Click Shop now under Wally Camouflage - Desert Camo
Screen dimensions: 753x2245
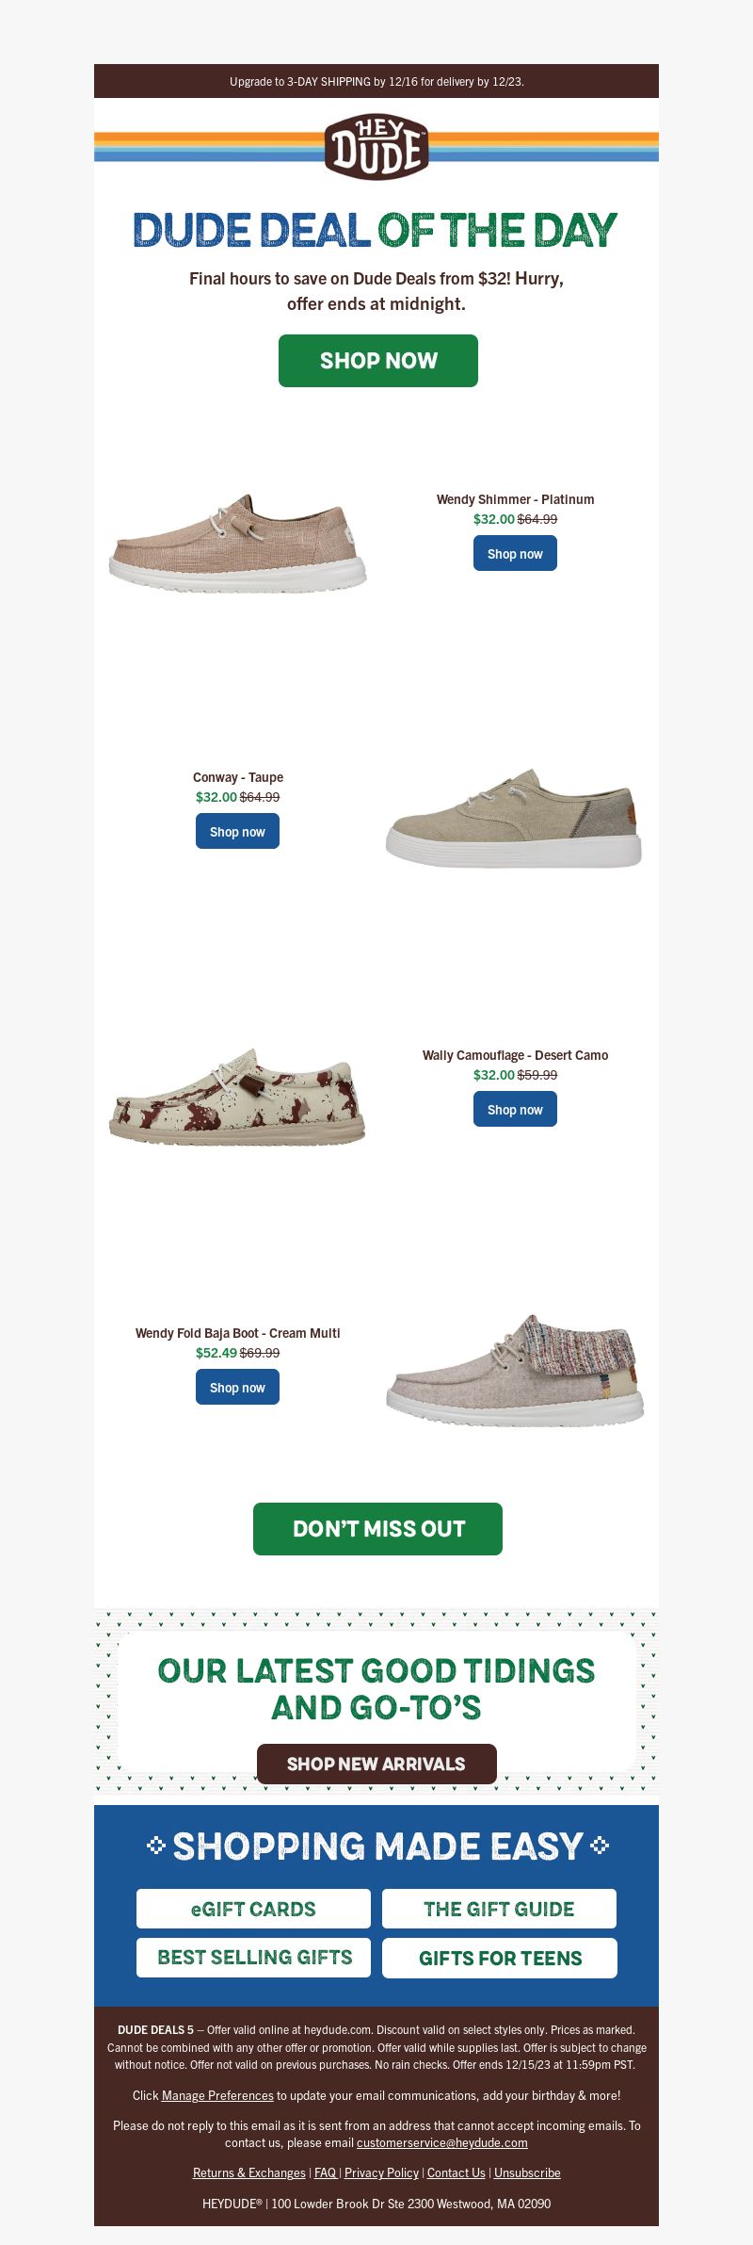[x=515, y=1109]
